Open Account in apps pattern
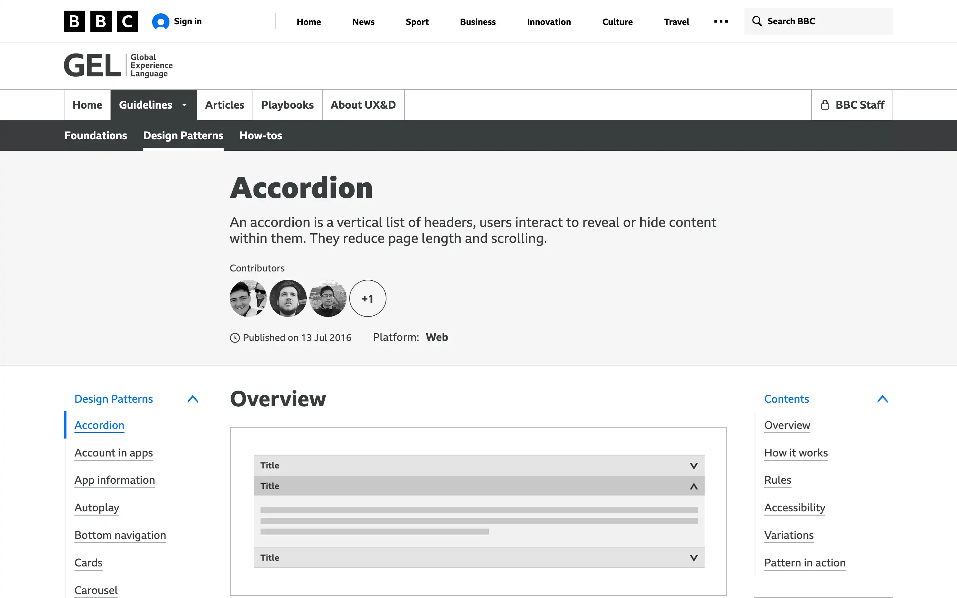Viewport: 957px width, 598px height. [x=114, y=453]
